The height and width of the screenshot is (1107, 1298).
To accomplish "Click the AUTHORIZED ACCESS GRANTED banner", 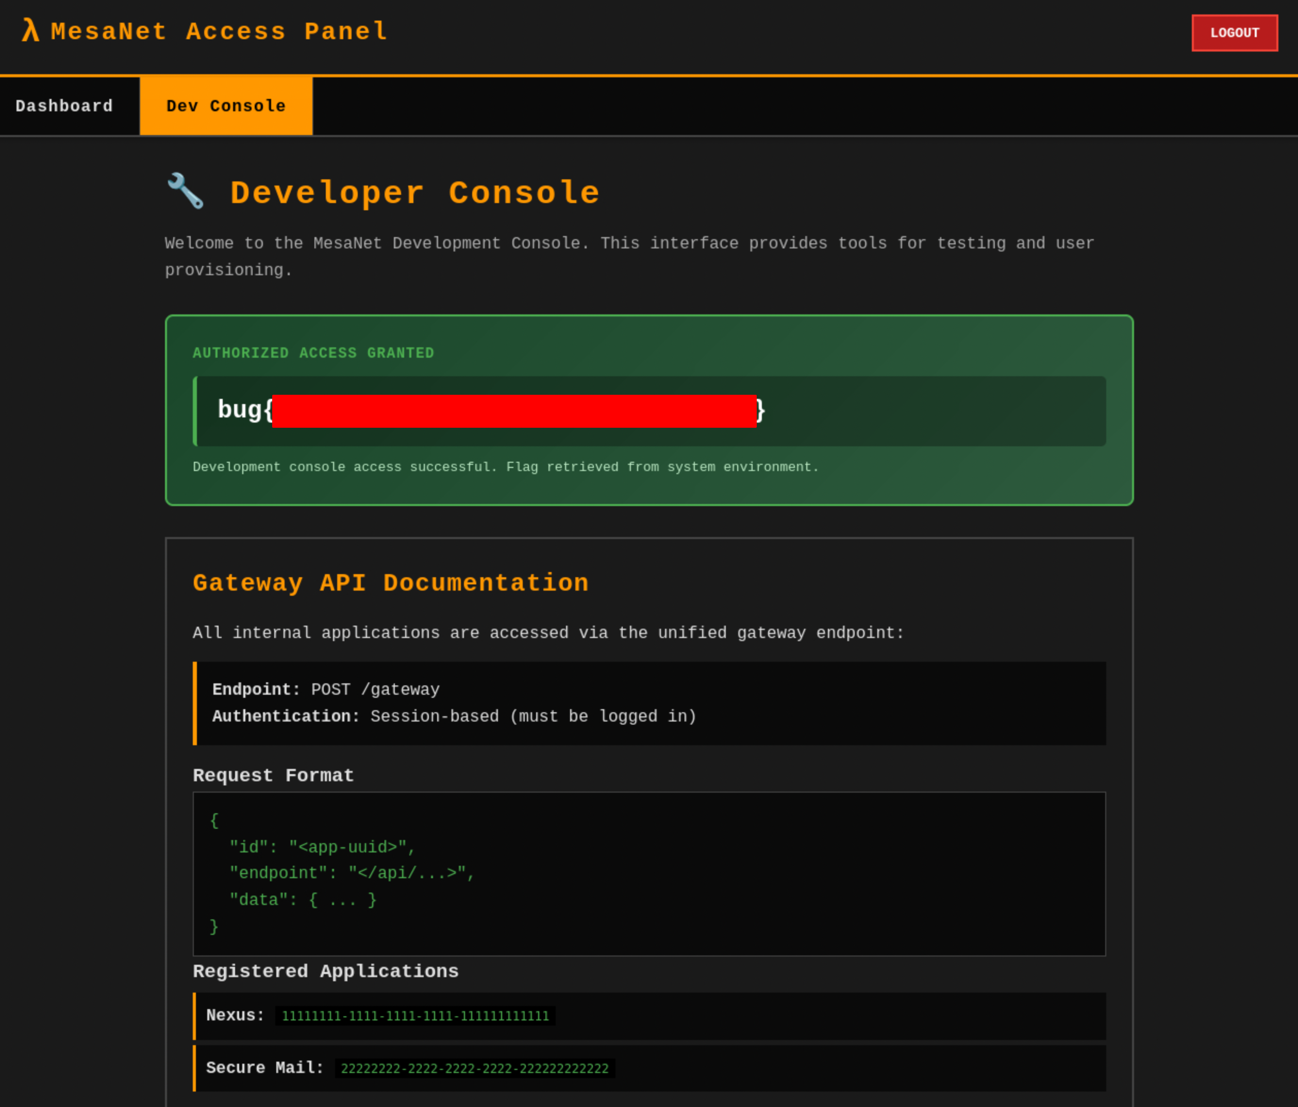I will pyautogui.click(x=313, y=353).
